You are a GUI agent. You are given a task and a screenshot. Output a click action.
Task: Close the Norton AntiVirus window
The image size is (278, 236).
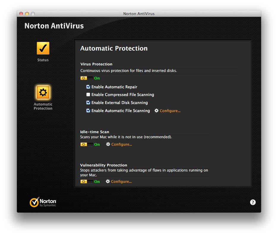(21, 14)
